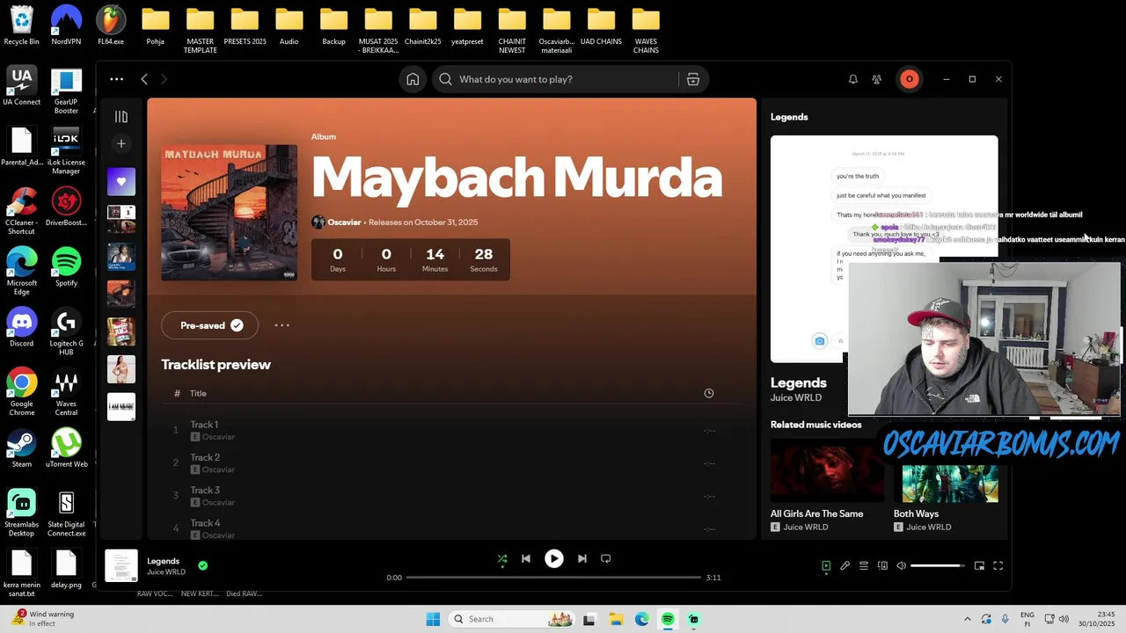Open the MASTER TEMPLATE folder
The width and height of the screenshot is (1126, 633).
tap(200, 30)
